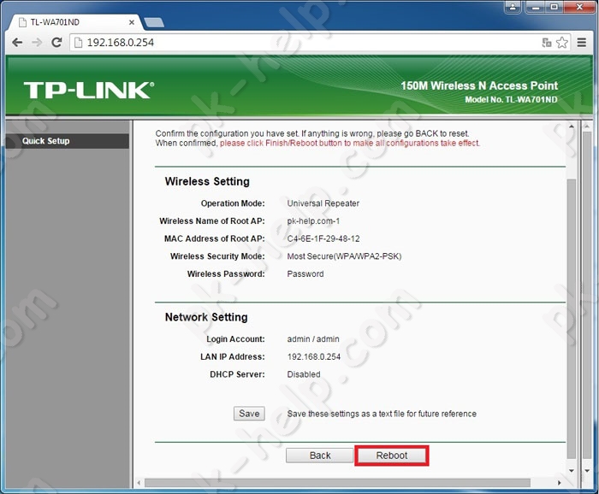This screenshot has height=494, width=599.
Task: Reload the page with refresh icon
Action: click(x=57, y=43)
